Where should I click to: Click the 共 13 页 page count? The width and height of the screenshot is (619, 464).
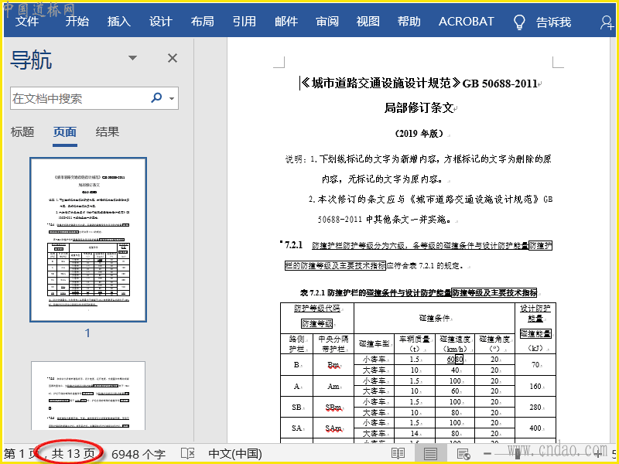[73, 454]
